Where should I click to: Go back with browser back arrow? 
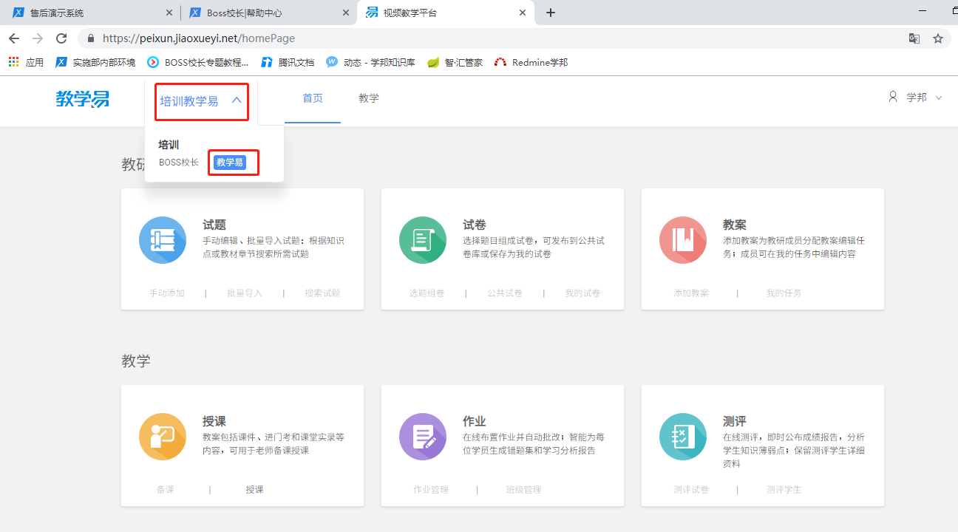pos(14,38)
